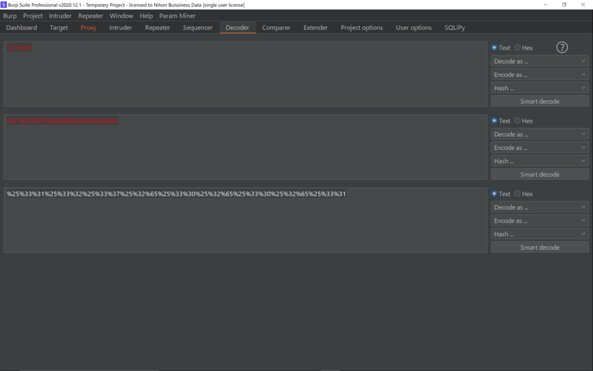Select the Decoder tab
The image size is (593, 371).
(x=238, y=28)
